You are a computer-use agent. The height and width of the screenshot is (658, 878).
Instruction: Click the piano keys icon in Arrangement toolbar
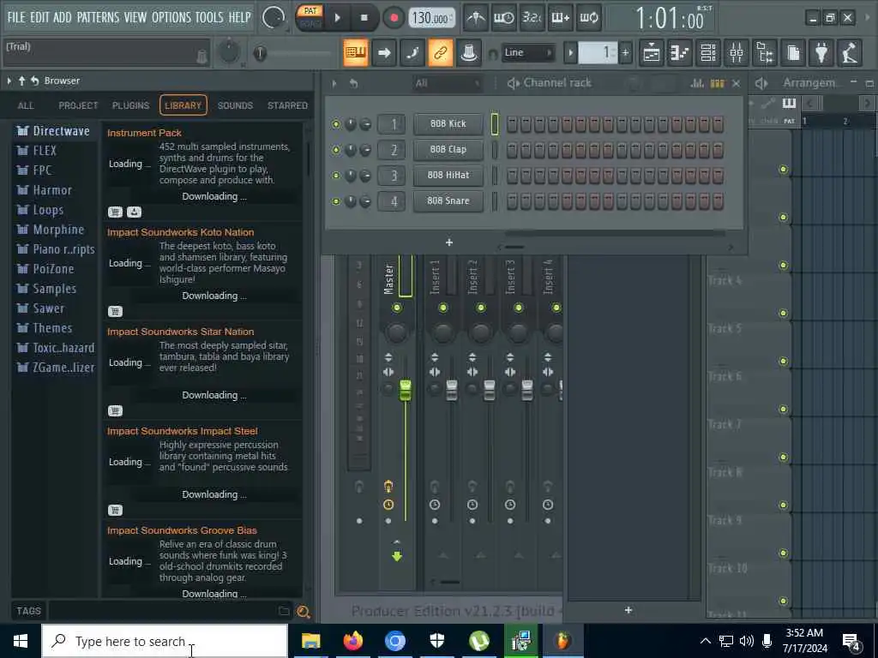pos(789,104)
